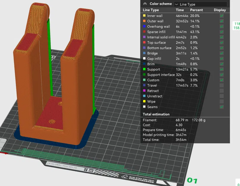This screenshot has height=186, width=240.
Task: Click the Display column header
Action: [220, 10]
